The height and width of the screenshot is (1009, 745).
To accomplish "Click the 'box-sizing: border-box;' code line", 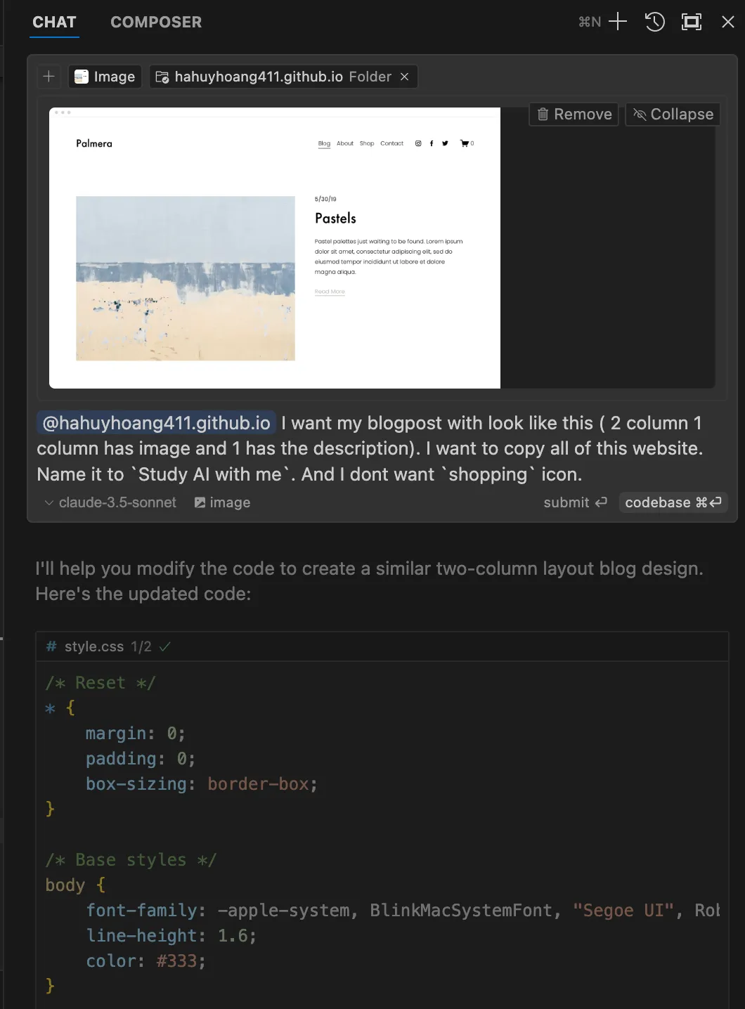I will [x=202, y=784].
